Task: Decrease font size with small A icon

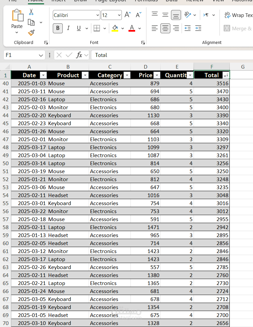Action: [x=138, y=15]
